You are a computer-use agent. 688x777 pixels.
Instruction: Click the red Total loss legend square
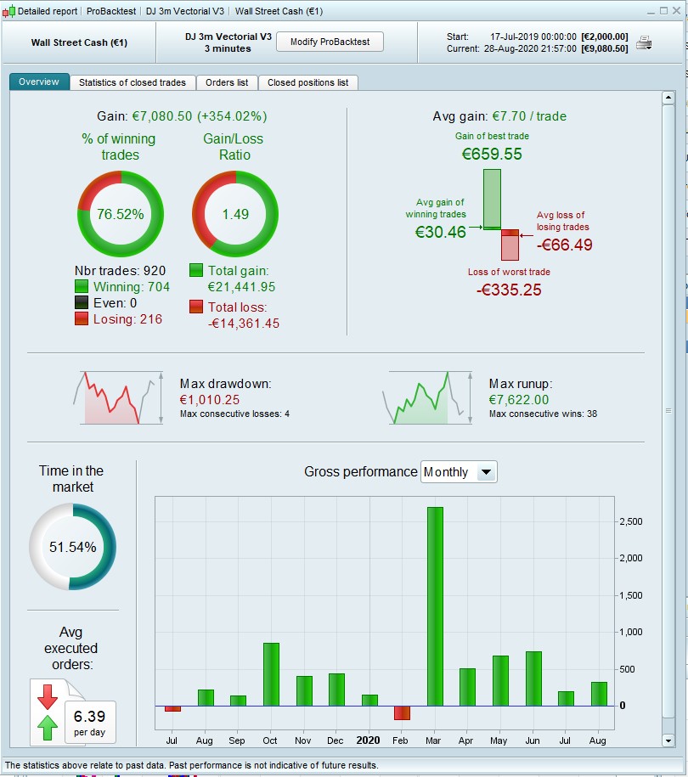pyautogui.click(x=196, y=307)
